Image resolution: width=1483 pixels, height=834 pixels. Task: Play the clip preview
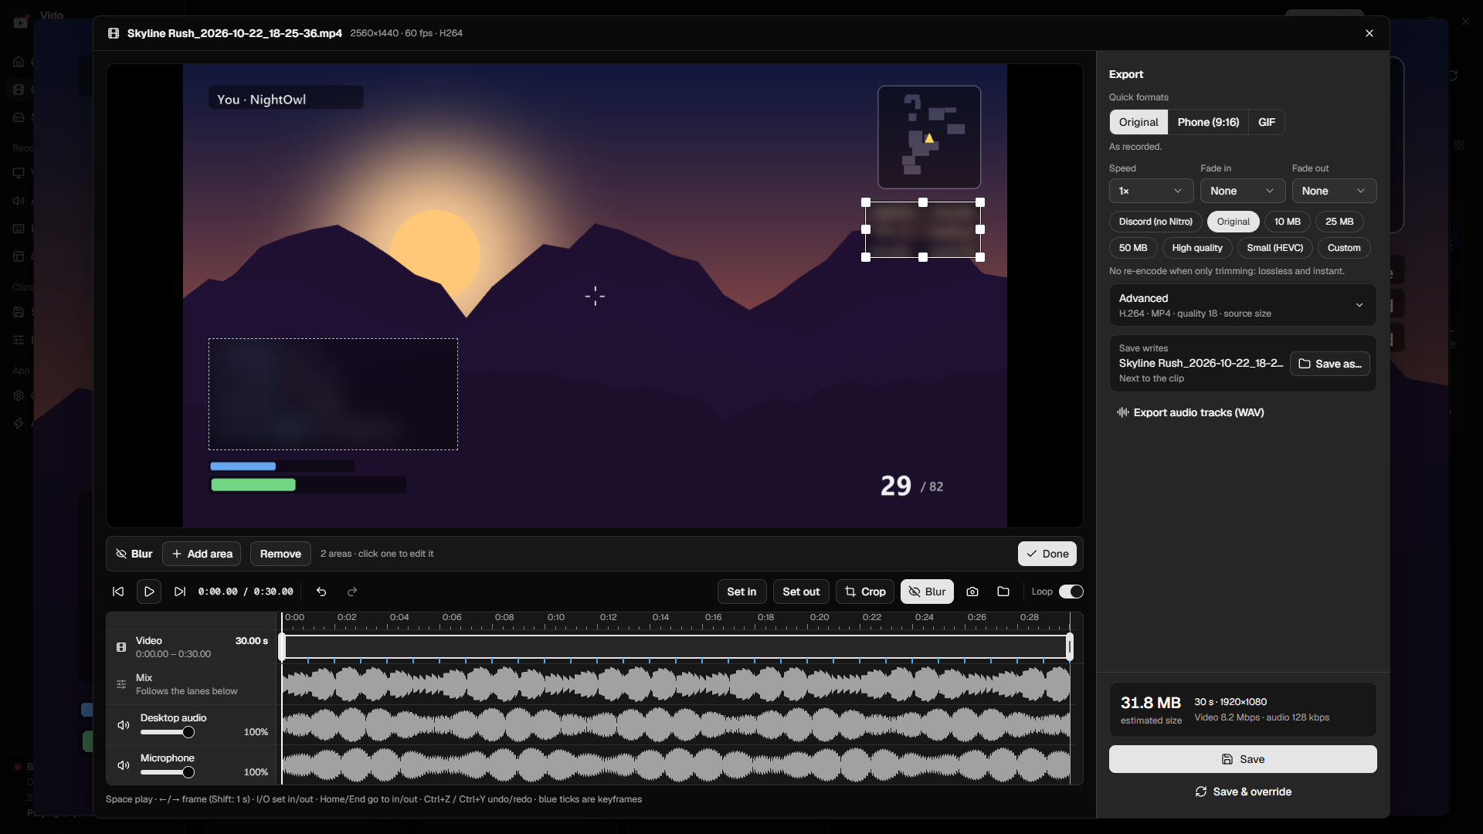click(149, 592)
